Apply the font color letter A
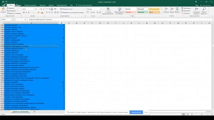 pyautogui.click(x=42, y=13)
